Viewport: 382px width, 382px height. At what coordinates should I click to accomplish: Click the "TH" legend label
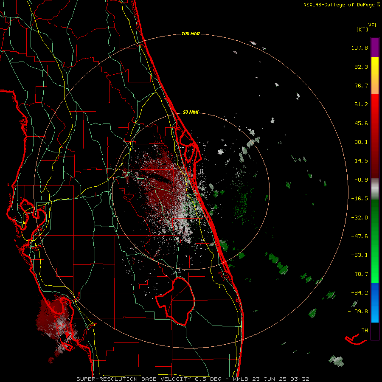pyautogui.click(x=365, y=331)
